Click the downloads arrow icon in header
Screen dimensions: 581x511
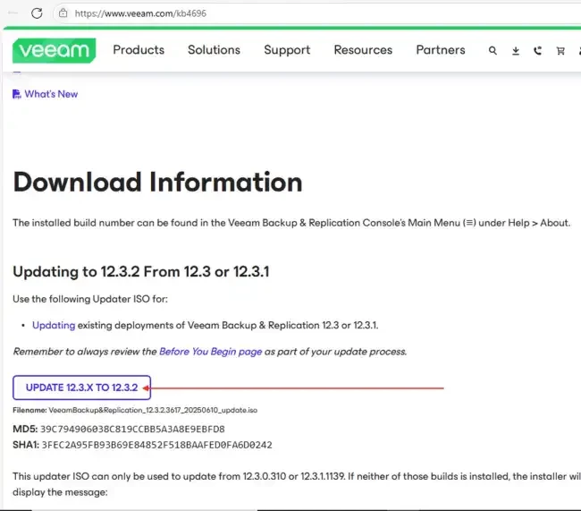pyautogui.click(x=516, y=51)
